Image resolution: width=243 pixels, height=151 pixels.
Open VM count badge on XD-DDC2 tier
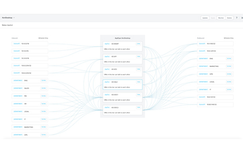click(138, 107)
